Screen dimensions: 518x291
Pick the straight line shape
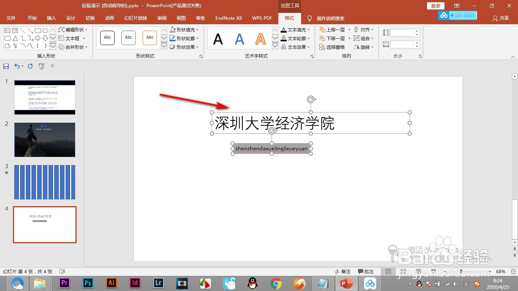point(23,30)
